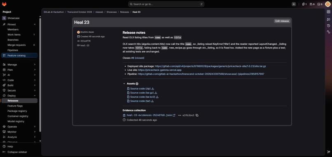Click the external link icon beside evidences json

174,115
